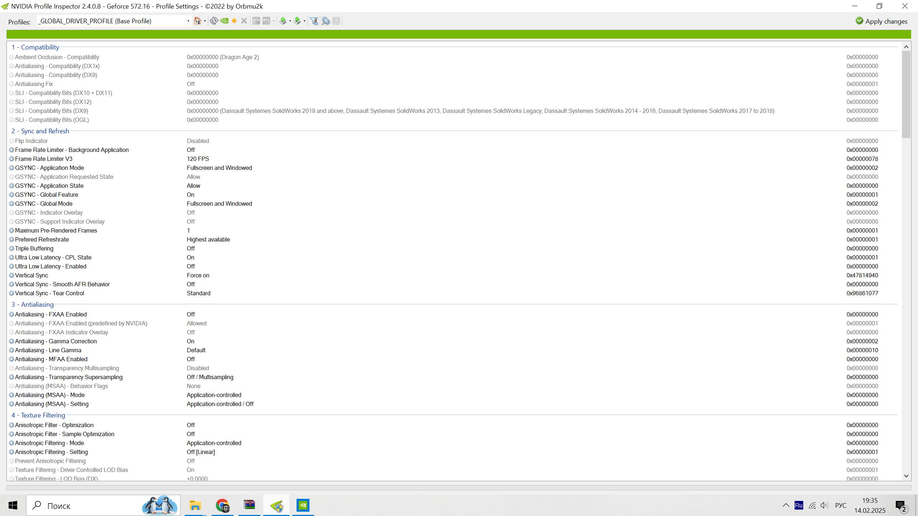Open WinRAR from the taskbar
The height and width of the screenshot is (516, 918).
coord(249,505)
